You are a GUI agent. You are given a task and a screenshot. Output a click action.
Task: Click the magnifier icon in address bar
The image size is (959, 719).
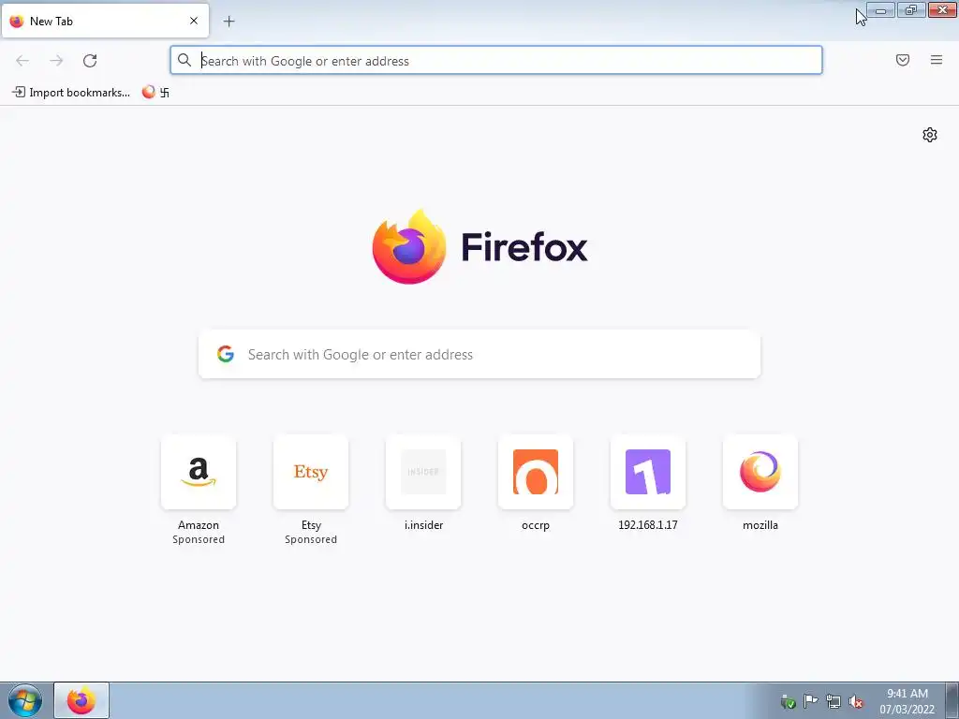pyautogui.click(x=184, y=60)
